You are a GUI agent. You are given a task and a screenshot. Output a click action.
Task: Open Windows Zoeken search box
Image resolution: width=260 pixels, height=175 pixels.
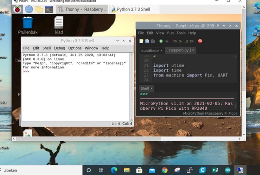tap(41, 170)
